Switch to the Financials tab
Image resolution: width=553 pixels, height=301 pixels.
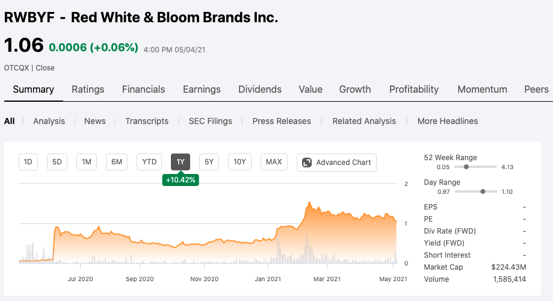pos(144,89)
